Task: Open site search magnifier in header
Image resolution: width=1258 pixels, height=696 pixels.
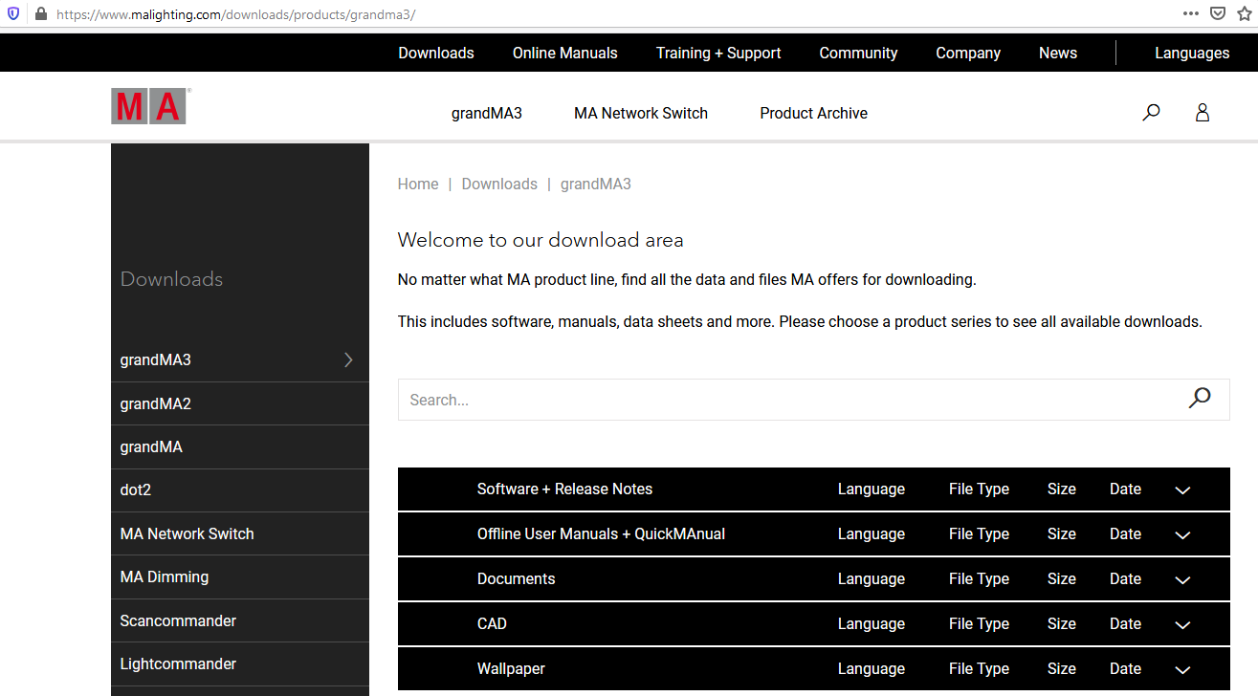Action: tap(1151, 113)
